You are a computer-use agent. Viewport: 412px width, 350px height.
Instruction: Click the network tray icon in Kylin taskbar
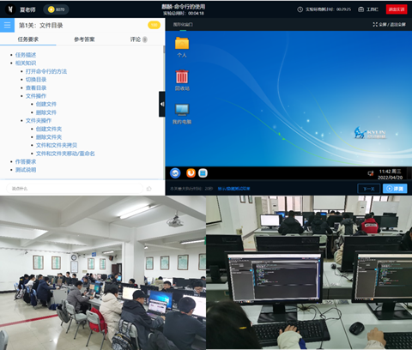pyautogui.click(x=371, y=173)
